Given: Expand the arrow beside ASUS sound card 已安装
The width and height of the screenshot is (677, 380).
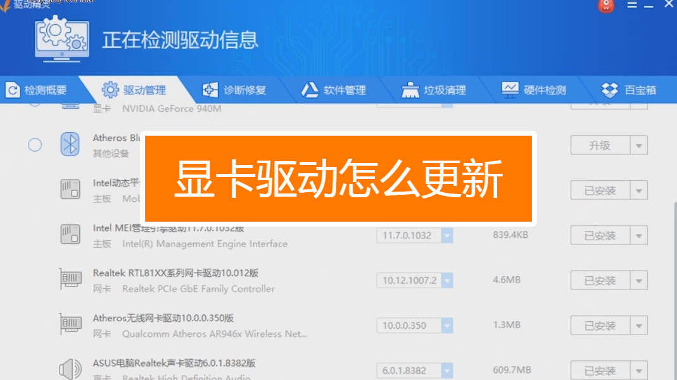Looking at the screenshot, I should tap(639, 370).
